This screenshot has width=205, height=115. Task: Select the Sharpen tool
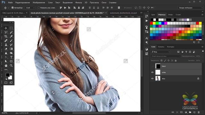pyautogui.click(x=6, y=53)
